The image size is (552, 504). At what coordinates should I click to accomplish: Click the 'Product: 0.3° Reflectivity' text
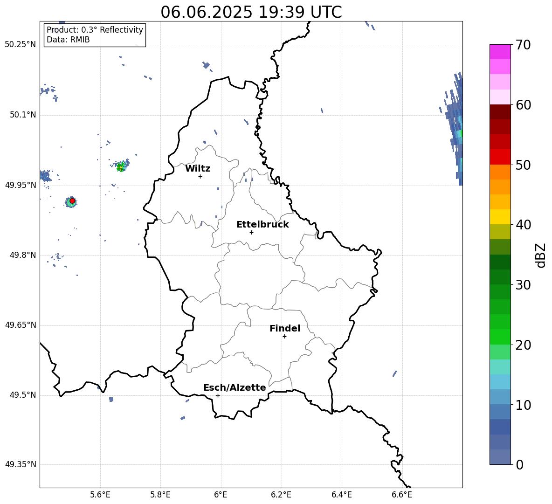pos(95,30)
